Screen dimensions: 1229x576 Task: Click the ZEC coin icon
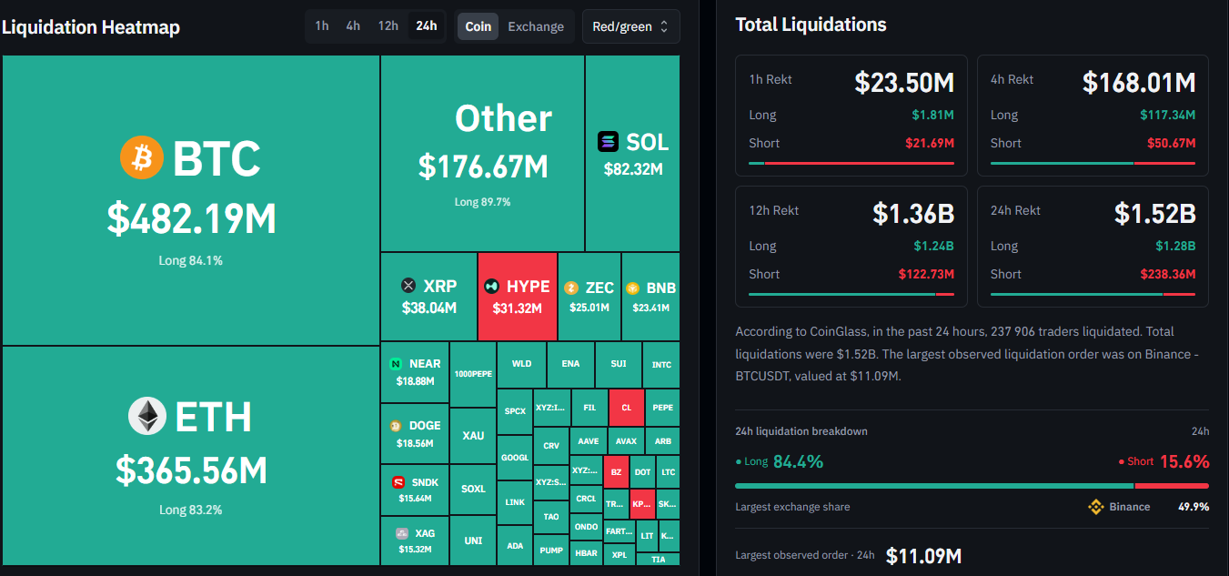tap(571, 288)
